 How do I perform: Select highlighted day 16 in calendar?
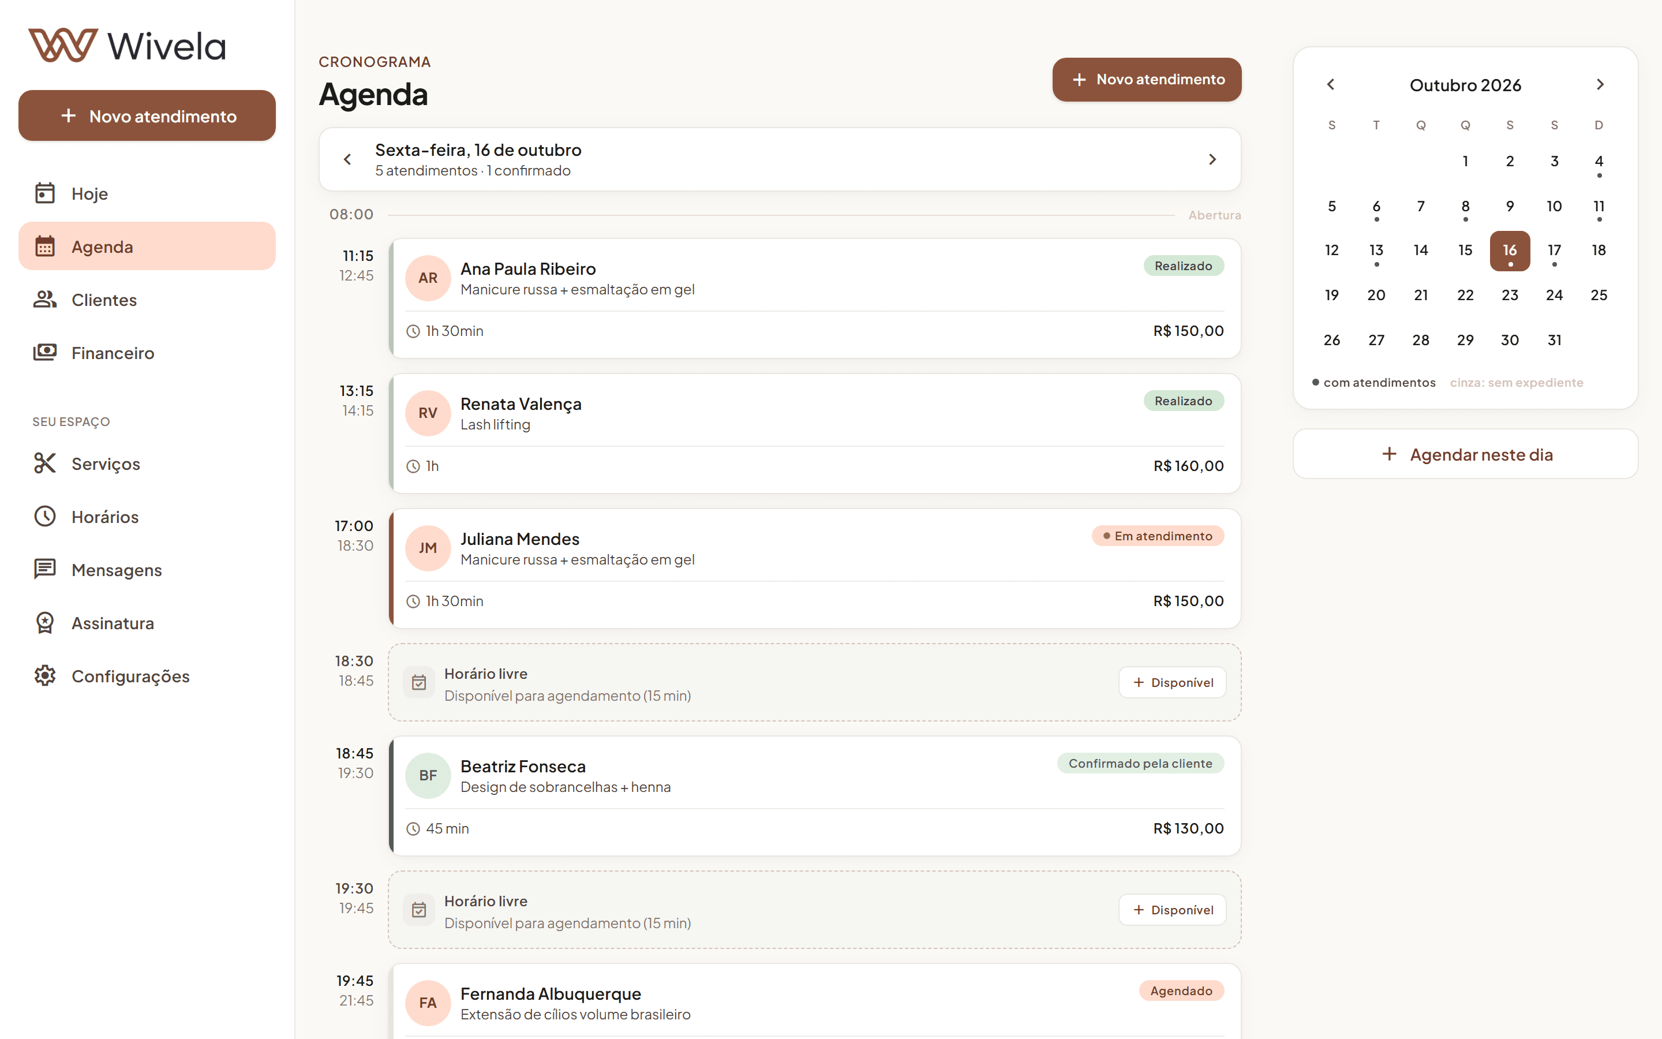1510,251
